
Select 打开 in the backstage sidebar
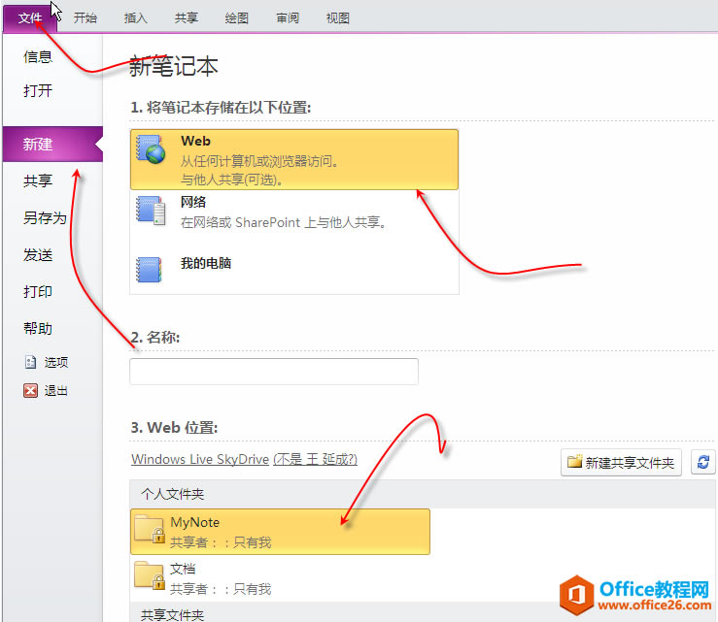38,90
